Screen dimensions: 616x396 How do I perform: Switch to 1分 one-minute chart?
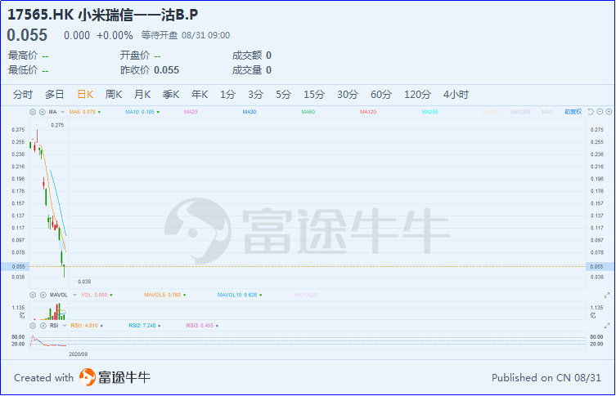(227, 95)
